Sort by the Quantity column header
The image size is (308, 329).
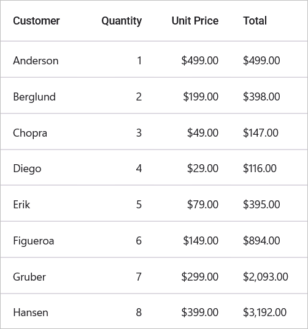point(121,21)
